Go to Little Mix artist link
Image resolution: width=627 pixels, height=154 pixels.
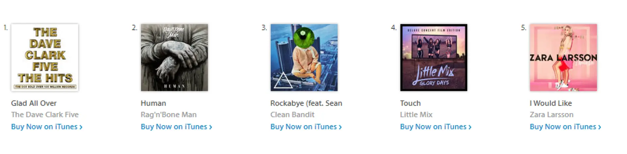click(x=416, y=115)
